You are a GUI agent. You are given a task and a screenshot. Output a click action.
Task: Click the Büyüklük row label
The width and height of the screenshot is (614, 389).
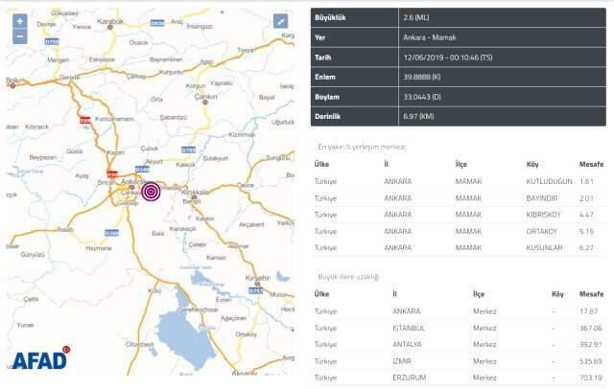(330, 17)
